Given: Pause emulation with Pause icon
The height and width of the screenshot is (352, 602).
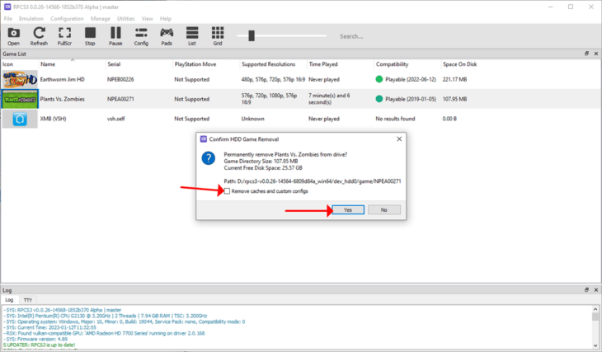Looking at the screenshot, I should (x=115, y=36).
